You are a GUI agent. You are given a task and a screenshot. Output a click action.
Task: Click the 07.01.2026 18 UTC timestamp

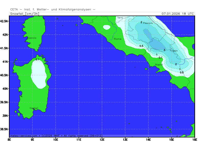(x=178, y=14)
